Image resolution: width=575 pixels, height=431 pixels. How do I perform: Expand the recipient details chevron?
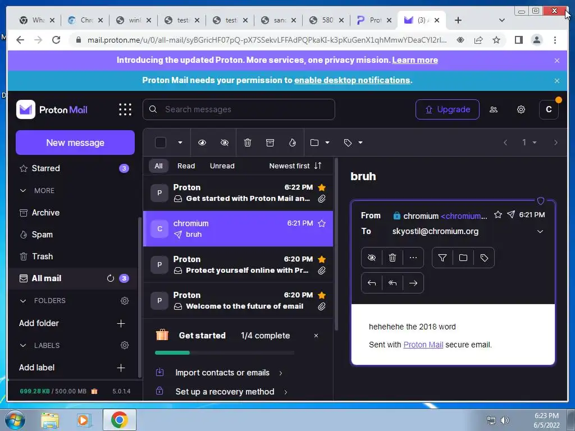point(540,232)
